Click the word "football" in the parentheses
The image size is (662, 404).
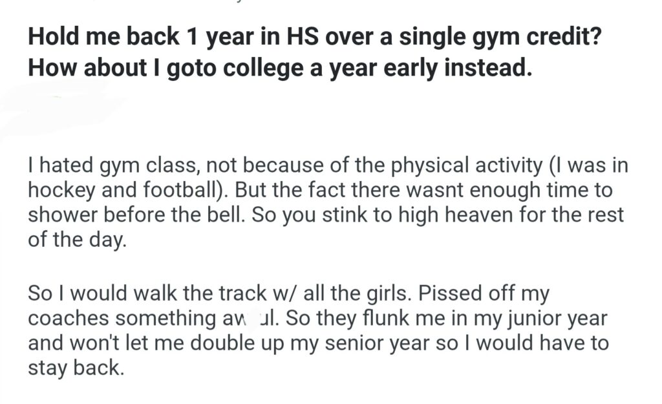tap(184, 190)
